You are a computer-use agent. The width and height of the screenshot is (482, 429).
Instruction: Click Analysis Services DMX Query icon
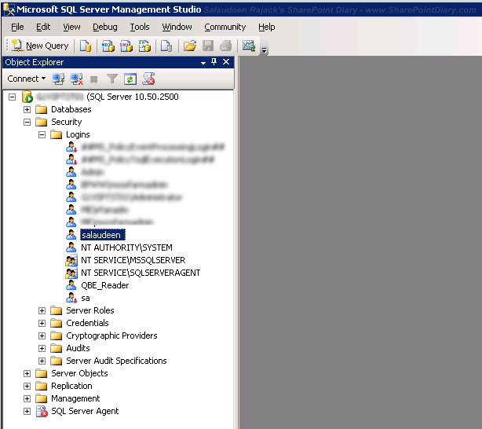click(x=126, y=46)
